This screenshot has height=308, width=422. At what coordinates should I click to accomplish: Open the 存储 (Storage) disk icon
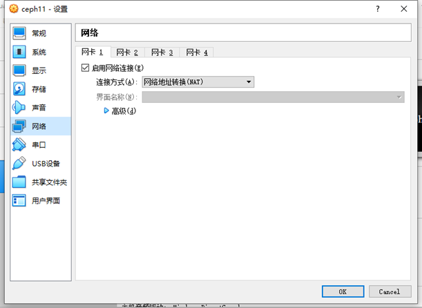click(x=19, y=89)
